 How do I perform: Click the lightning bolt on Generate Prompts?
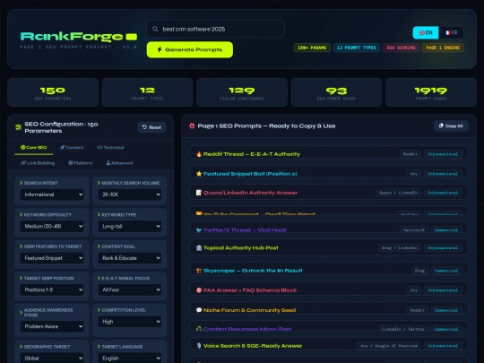click(x=160, y=49)
